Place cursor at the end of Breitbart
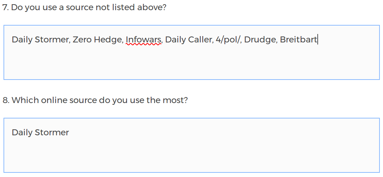 (317, 40)
